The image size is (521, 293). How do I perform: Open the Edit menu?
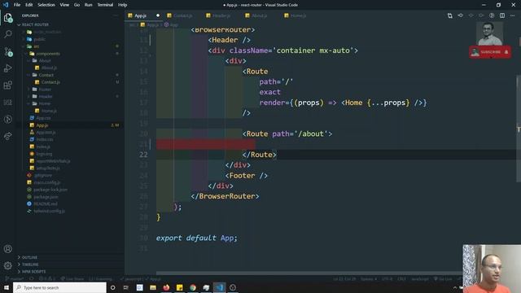[29, 5]
